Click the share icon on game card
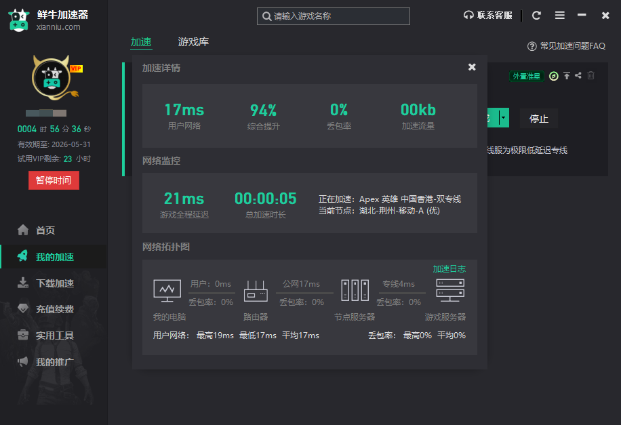The width and height of the screenshot is (621, 425). pos(578,75)
